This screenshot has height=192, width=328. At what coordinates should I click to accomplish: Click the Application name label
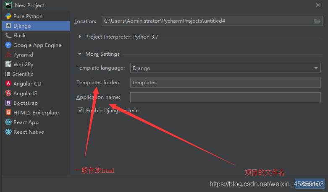98,97
